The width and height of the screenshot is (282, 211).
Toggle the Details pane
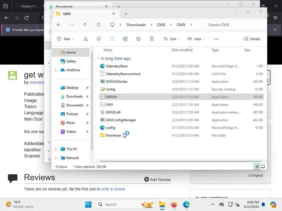[252, 39]
